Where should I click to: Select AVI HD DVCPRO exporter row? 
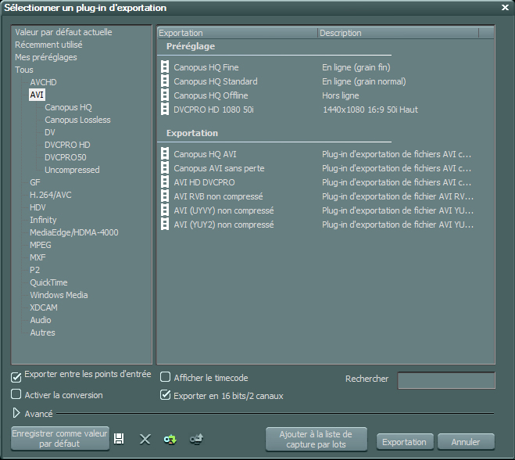click(x=325, y=182)
